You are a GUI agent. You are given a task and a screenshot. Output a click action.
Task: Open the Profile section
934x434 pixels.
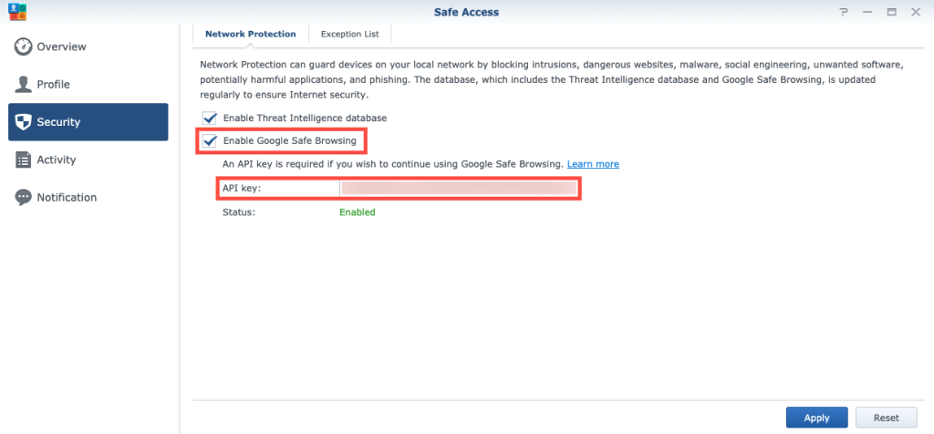[x=88, y=85]
